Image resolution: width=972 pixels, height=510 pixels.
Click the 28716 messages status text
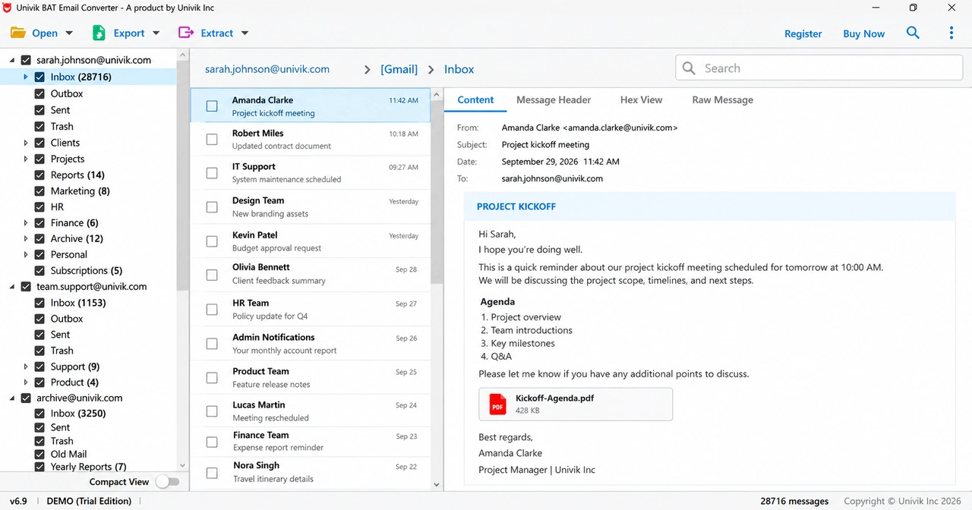click(x=794, y=501)
